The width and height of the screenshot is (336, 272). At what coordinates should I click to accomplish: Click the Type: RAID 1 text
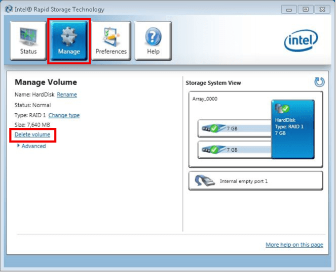click(30, 115)
